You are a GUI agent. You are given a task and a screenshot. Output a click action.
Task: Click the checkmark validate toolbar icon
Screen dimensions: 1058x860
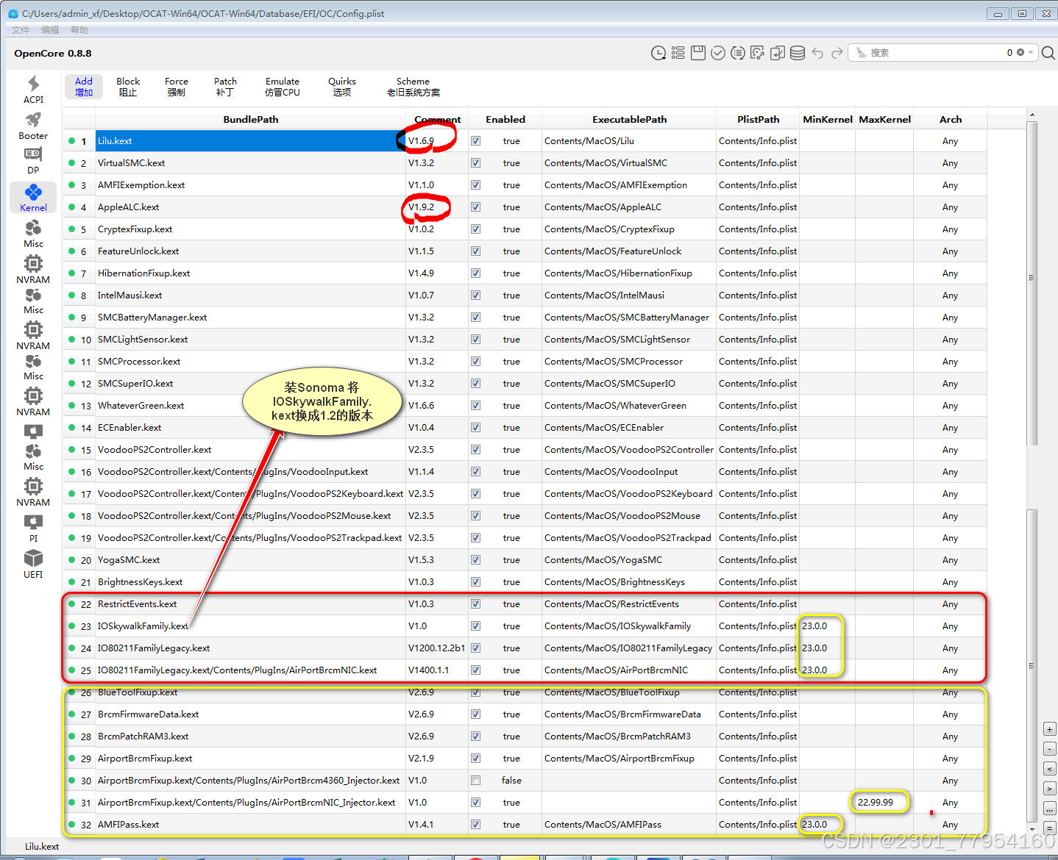coord(718,53)
